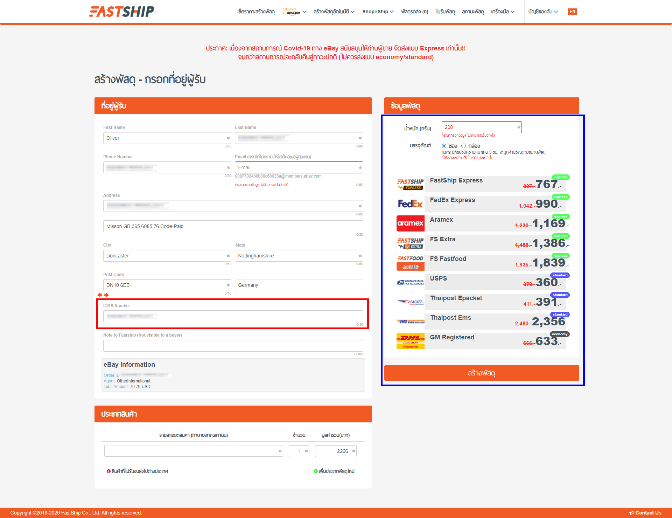Image resolution: width=672 pixels, height=518 pixels.
Task: Select the FedEx logo shipping option
Action: pyautogui.click(x=410, y=204)
